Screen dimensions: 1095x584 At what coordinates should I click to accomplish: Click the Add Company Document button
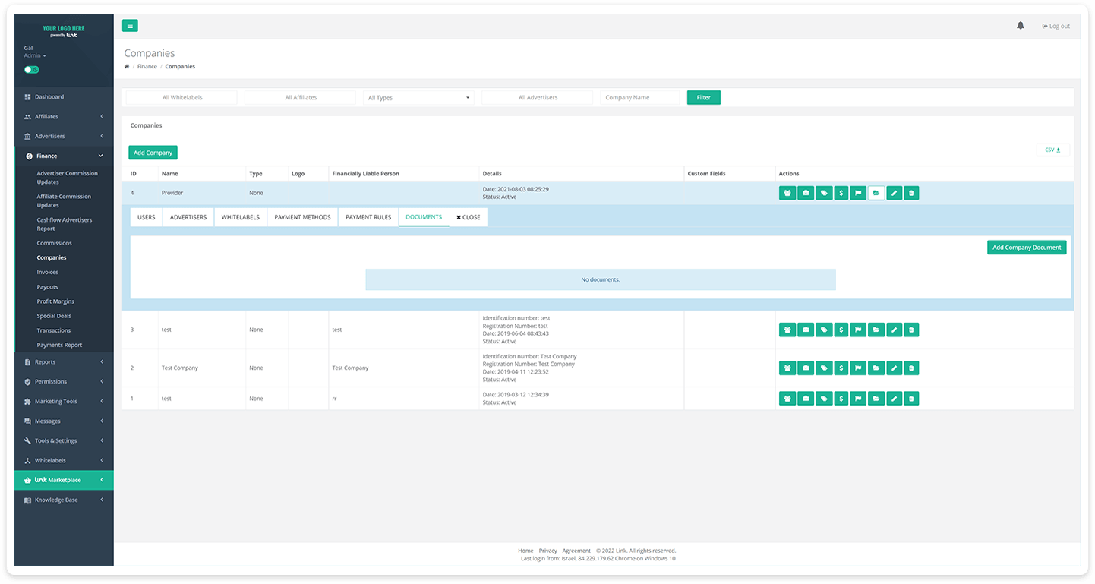click(1027, 248)
